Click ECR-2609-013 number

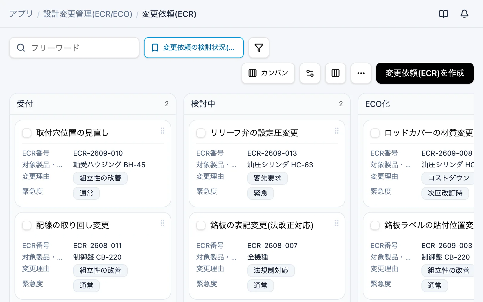(x=272, y=153)
